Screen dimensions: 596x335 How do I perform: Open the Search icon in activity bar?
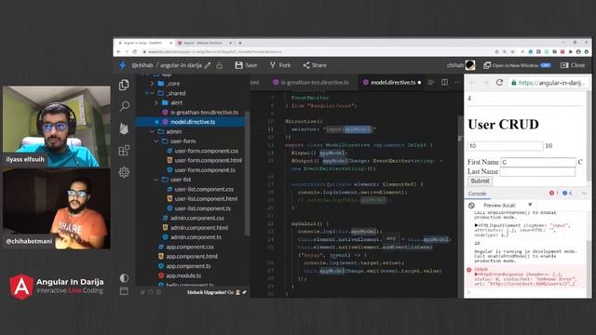tap(124, 106)
